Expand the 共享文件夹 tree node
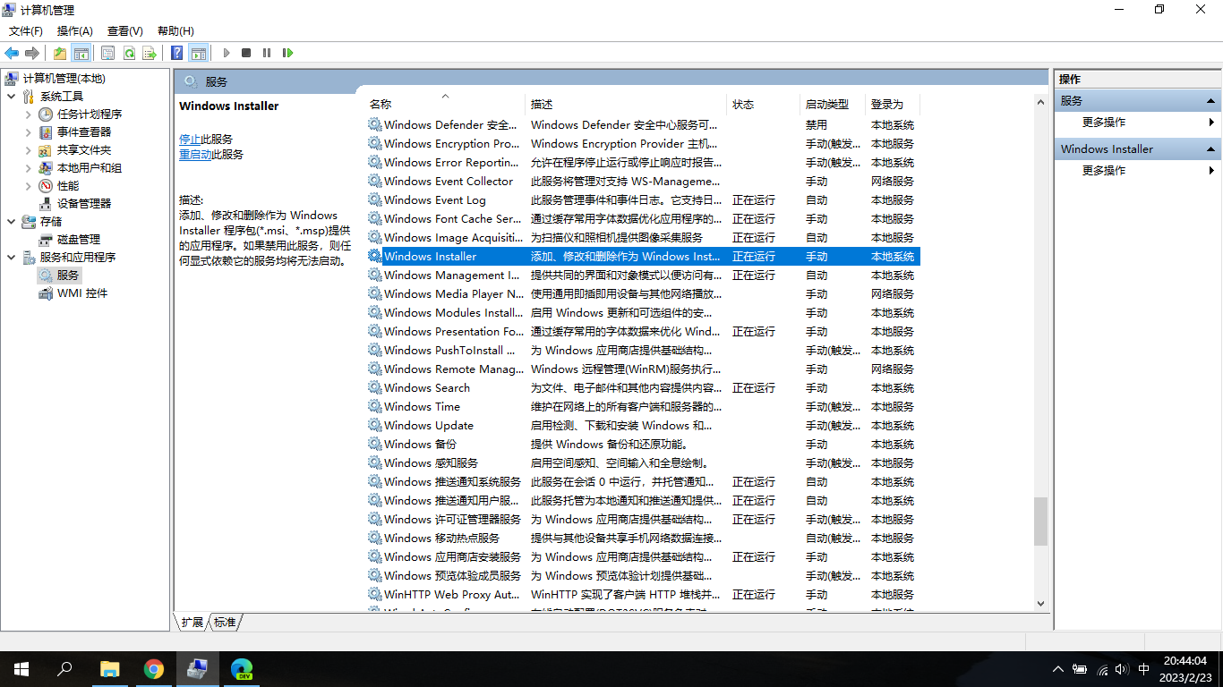 click(28, 150)
